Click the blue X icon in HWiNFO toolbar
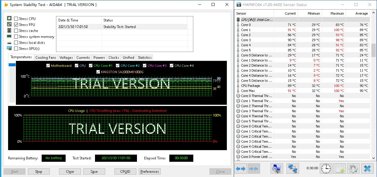Image resolution: width=377 pixels, height=177 pixels. 367,169
